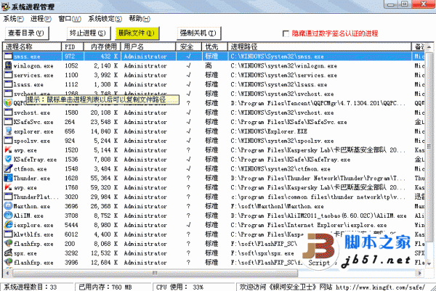The height and width of the screenshot is (291, 436).
Task: Click the avp.exe icon with PID 1768
Action: point(8,187)
